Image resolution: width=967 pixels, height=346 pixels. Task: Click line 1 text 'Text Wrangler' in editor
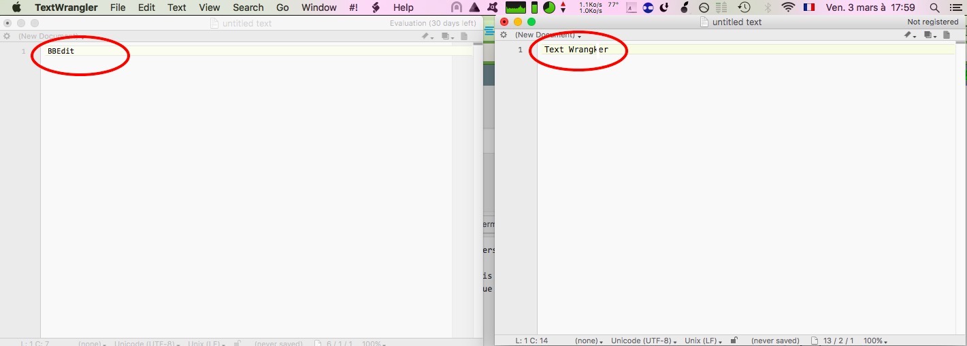(576, 50)
